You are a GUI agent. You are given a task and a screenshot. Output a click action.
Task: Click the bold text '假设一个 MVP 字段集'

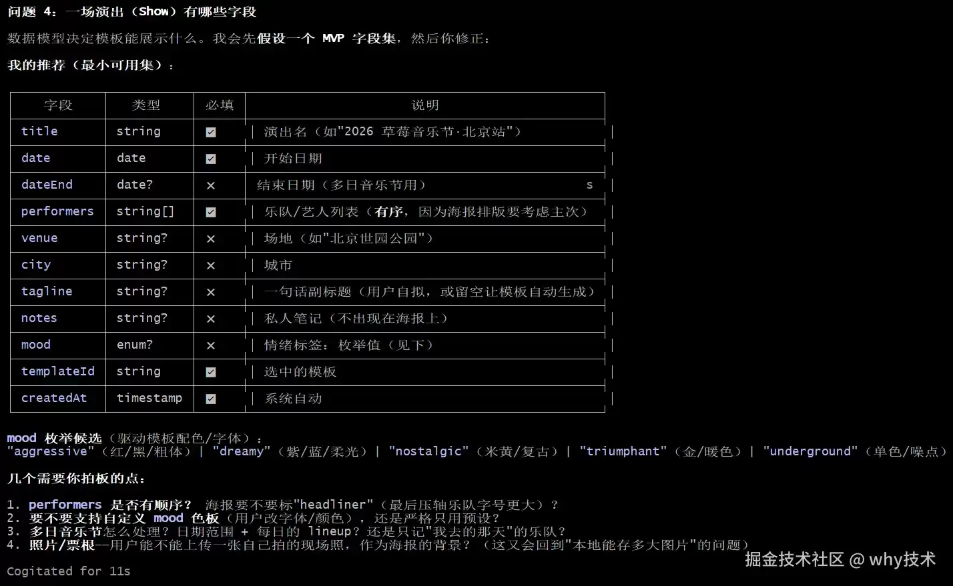[x=327, y=39]
